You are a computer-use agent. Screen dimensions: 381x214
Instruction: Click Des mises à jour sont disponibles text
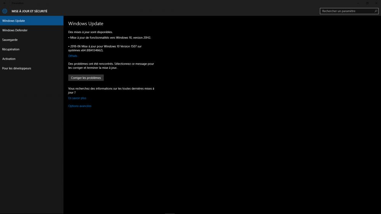click(90, 32)
